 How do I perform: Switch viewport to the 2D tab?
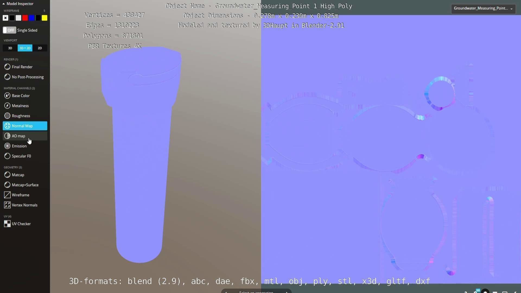(x=40, y=48)
